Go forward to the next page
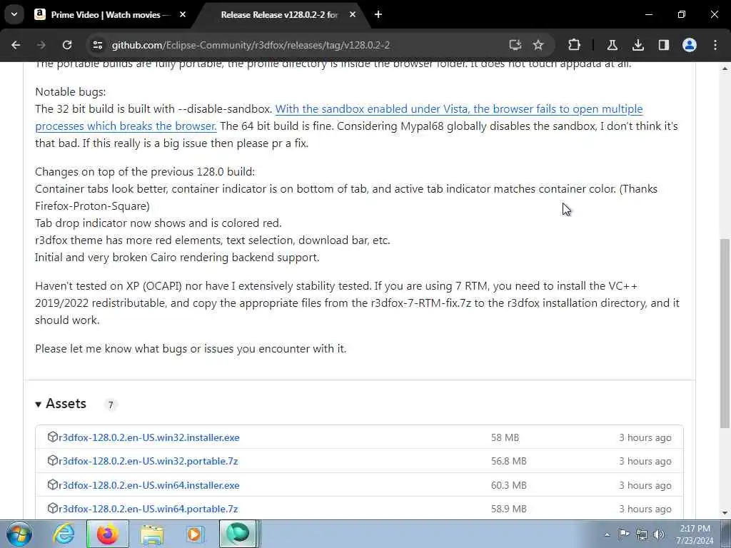This screenshot has height=548, width=731. [x=41, y=45]
